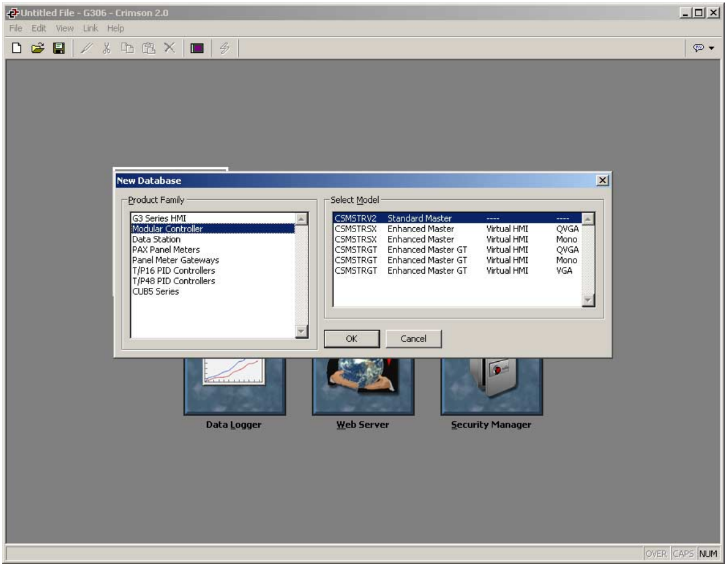Image resolution: width=726 pixels, height=566 pixels.
Task: Open the Security Manager module icon
Action: (x=491, y=386)
